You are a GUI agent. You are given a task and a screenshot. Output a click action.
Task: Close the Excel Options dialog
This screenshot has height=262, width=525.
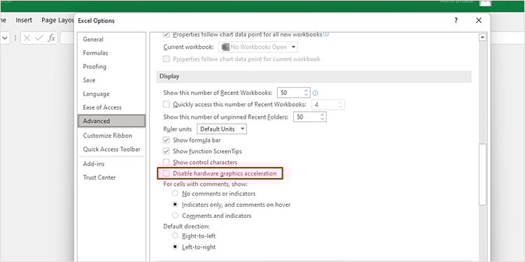(x=479, y=20)
